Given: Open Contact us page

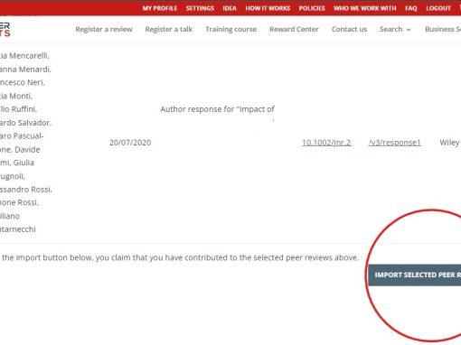Looking at the screenshot, I should [x=349, y=29].
